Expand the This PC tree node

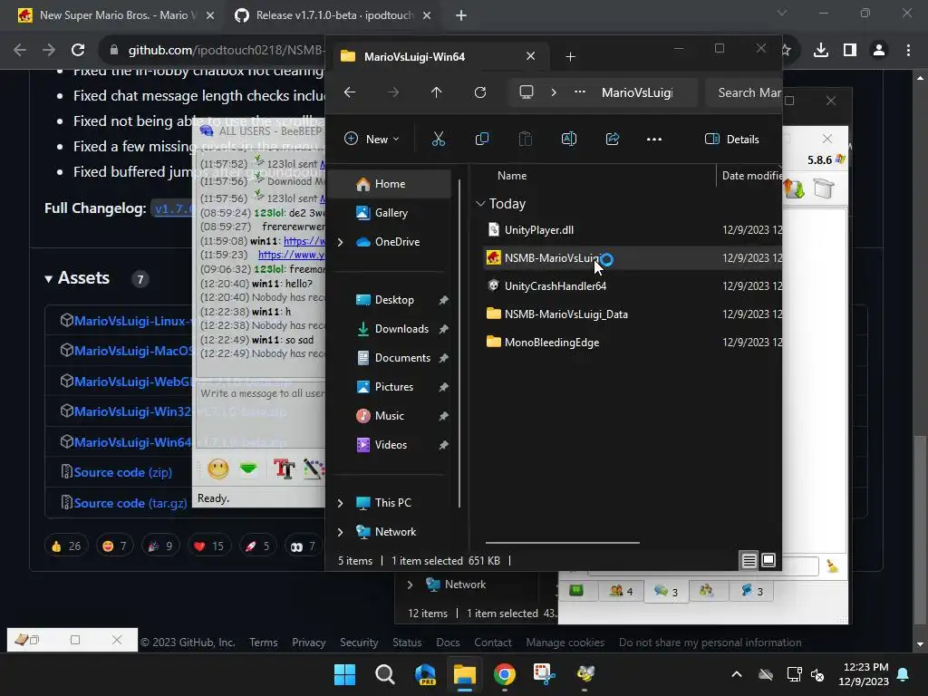(x=341, y=503)
